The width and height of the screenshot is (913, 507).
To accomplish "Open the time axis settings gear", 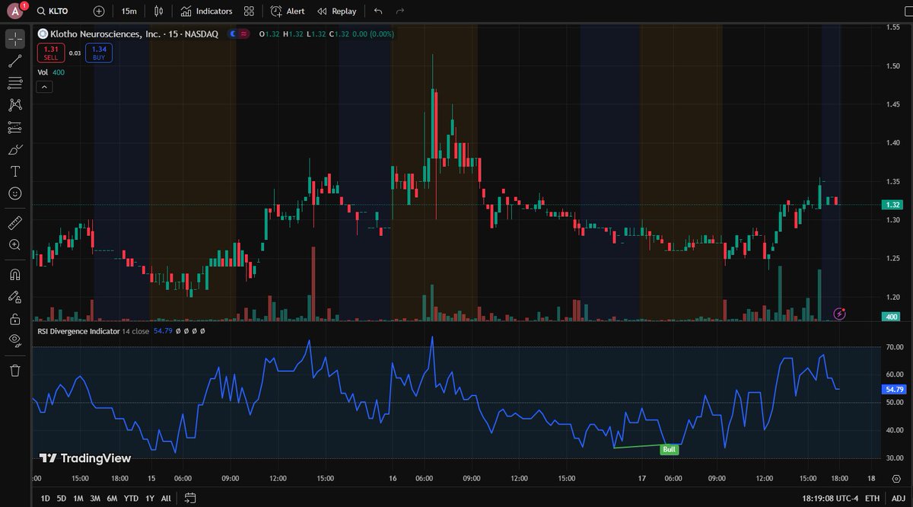I will 896,478.
